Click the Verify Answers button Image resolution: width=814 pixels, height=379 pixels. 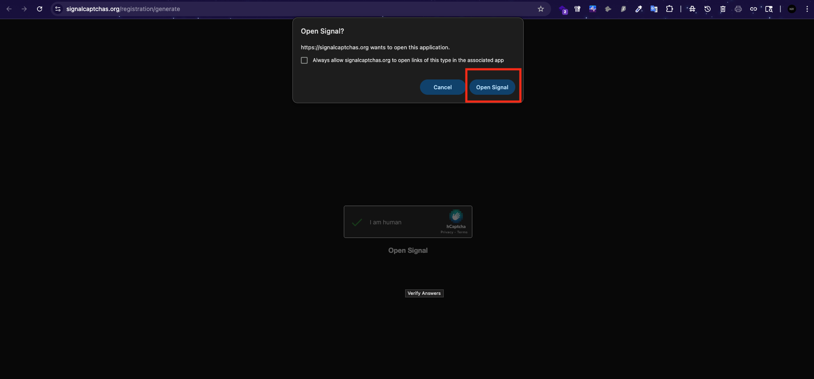pyautogui.click(x=424, y=293)
